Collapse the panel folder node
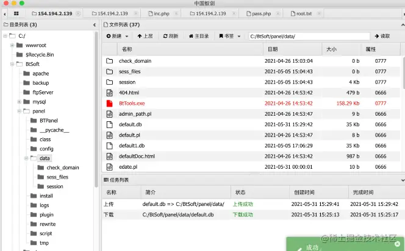This screenshot has height=251, width=405. click(x=19, y=111)
